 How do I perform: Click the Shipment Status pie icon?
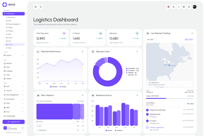click(93, 52)
